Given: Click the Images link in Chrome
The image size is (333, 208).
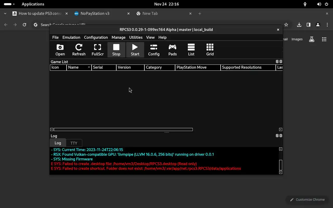Looking at the screenshot, I should point(297,39).
